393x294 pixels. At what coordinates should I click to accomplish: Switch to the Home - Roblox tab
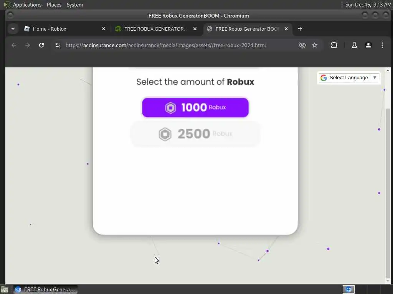point(65,29)
